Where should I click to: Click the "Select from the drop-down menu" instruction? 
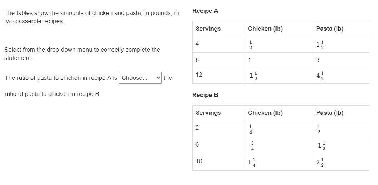(x=82, y=54)
